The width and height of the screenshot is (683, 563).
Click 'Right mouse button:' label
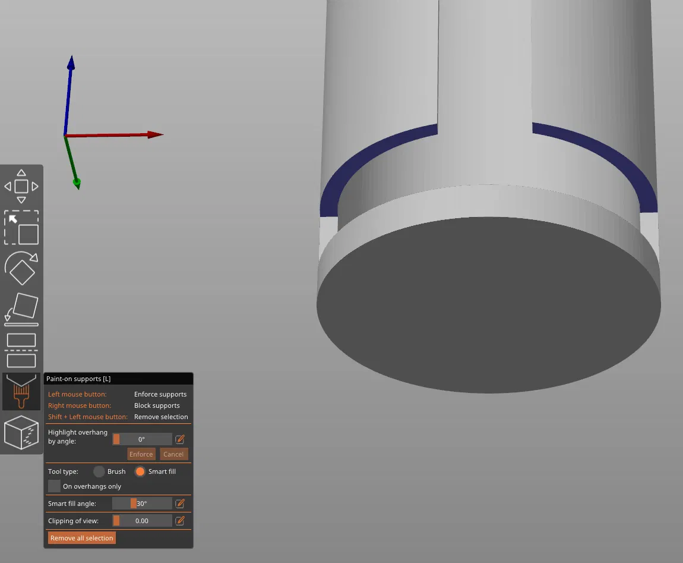79,405
